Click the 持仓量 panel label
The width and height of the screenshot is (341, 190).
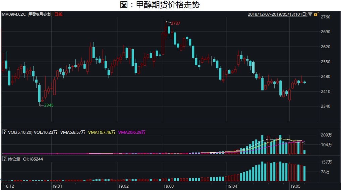click(14, 159)
